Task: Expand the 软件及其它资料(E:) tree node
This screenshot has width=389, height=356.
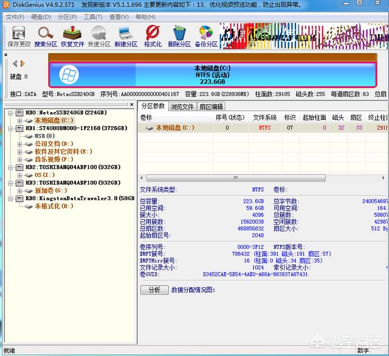Action: click(19, 152)
